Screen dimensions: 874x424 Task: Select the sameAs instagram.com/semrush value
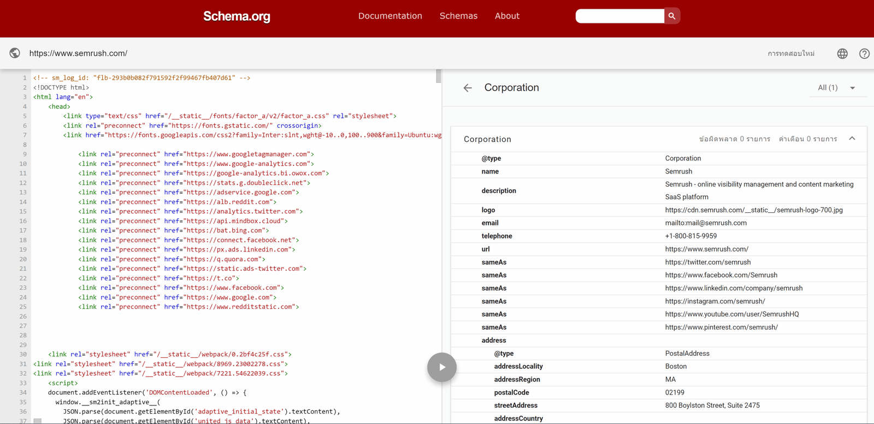click(x=715, y=302)
